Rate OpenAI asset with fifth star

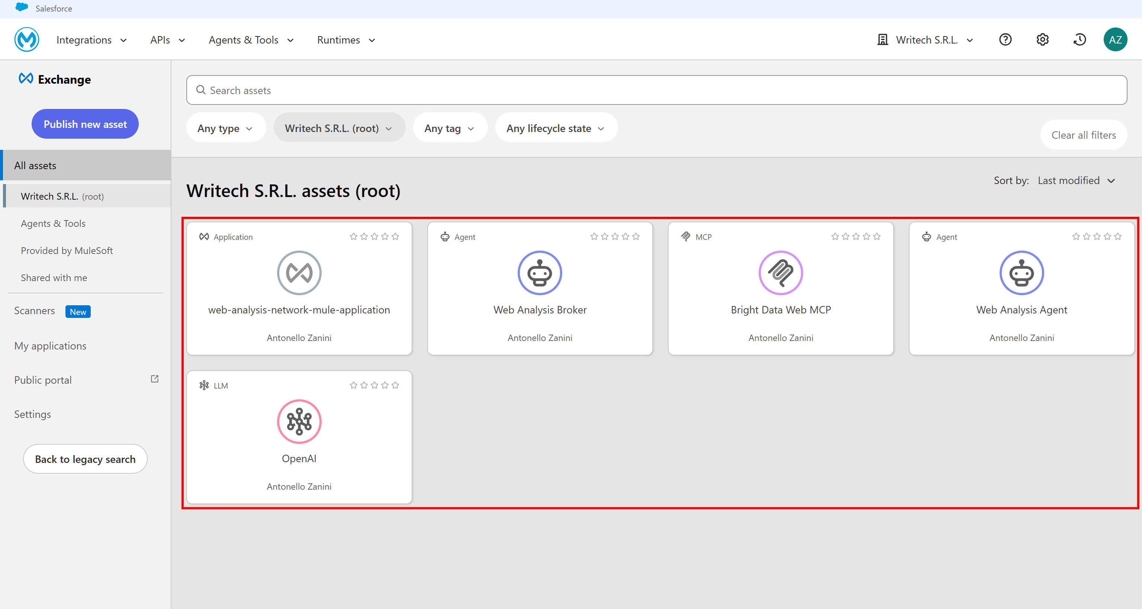click(395, 385)
